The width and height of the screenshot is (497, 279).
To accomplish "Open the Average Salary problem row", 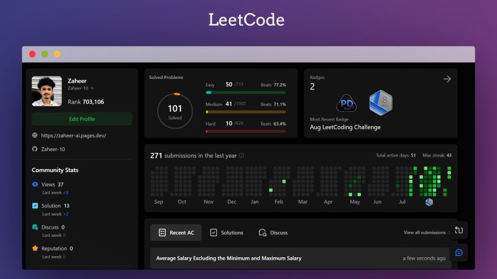I will point(301,258).
